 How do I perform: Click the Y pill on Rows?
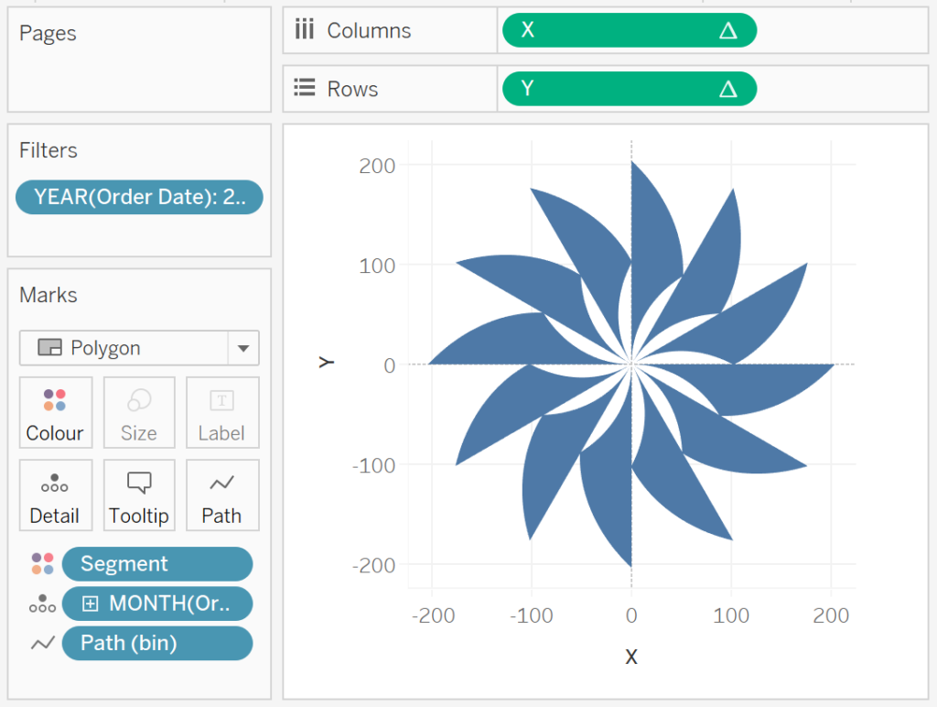(x=630, y=89)
